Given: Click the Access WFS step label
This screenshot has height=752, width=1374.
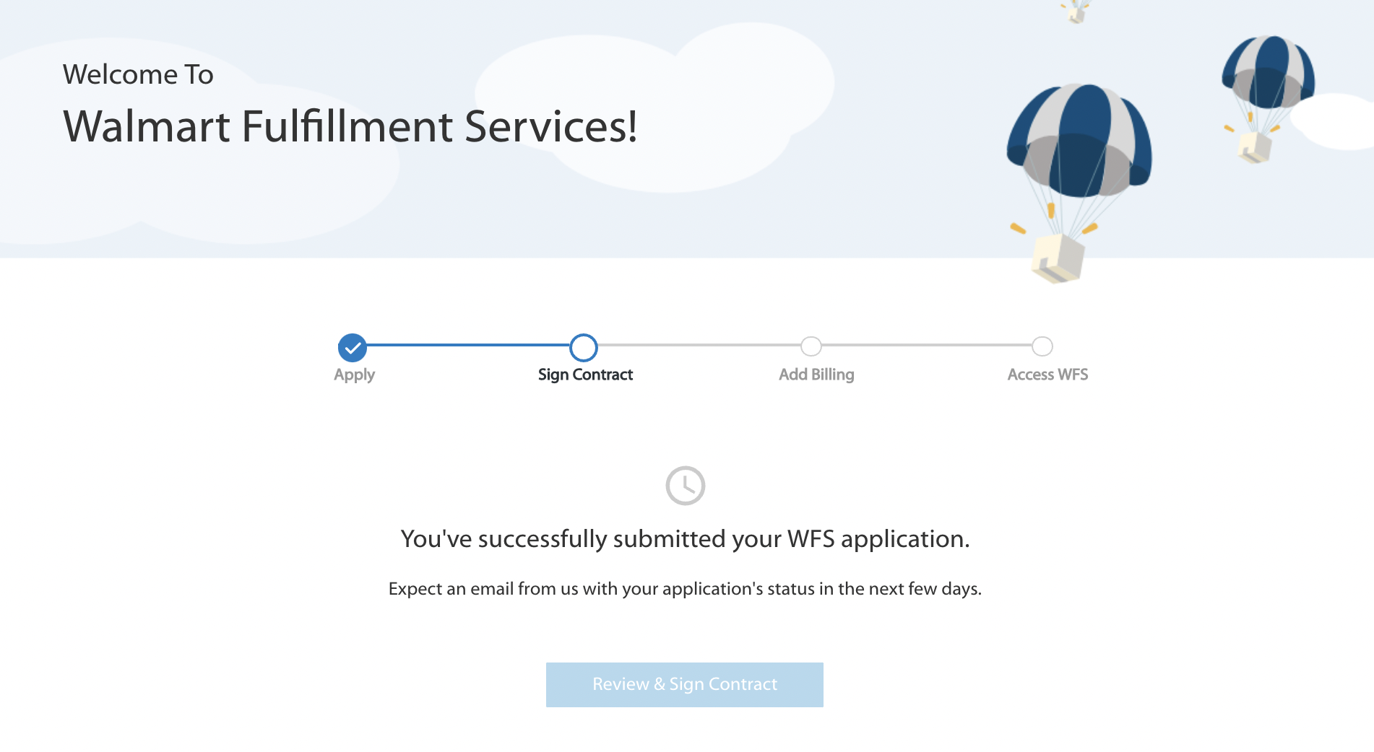Looking at the screenshot, I should 1047,375.
